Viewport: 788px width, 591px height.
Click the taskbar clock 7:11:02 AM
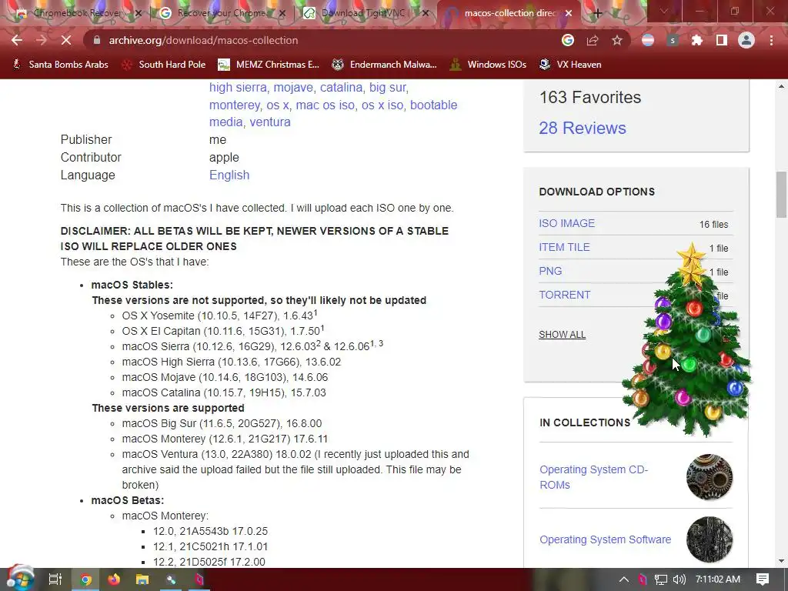coord(718,579)
